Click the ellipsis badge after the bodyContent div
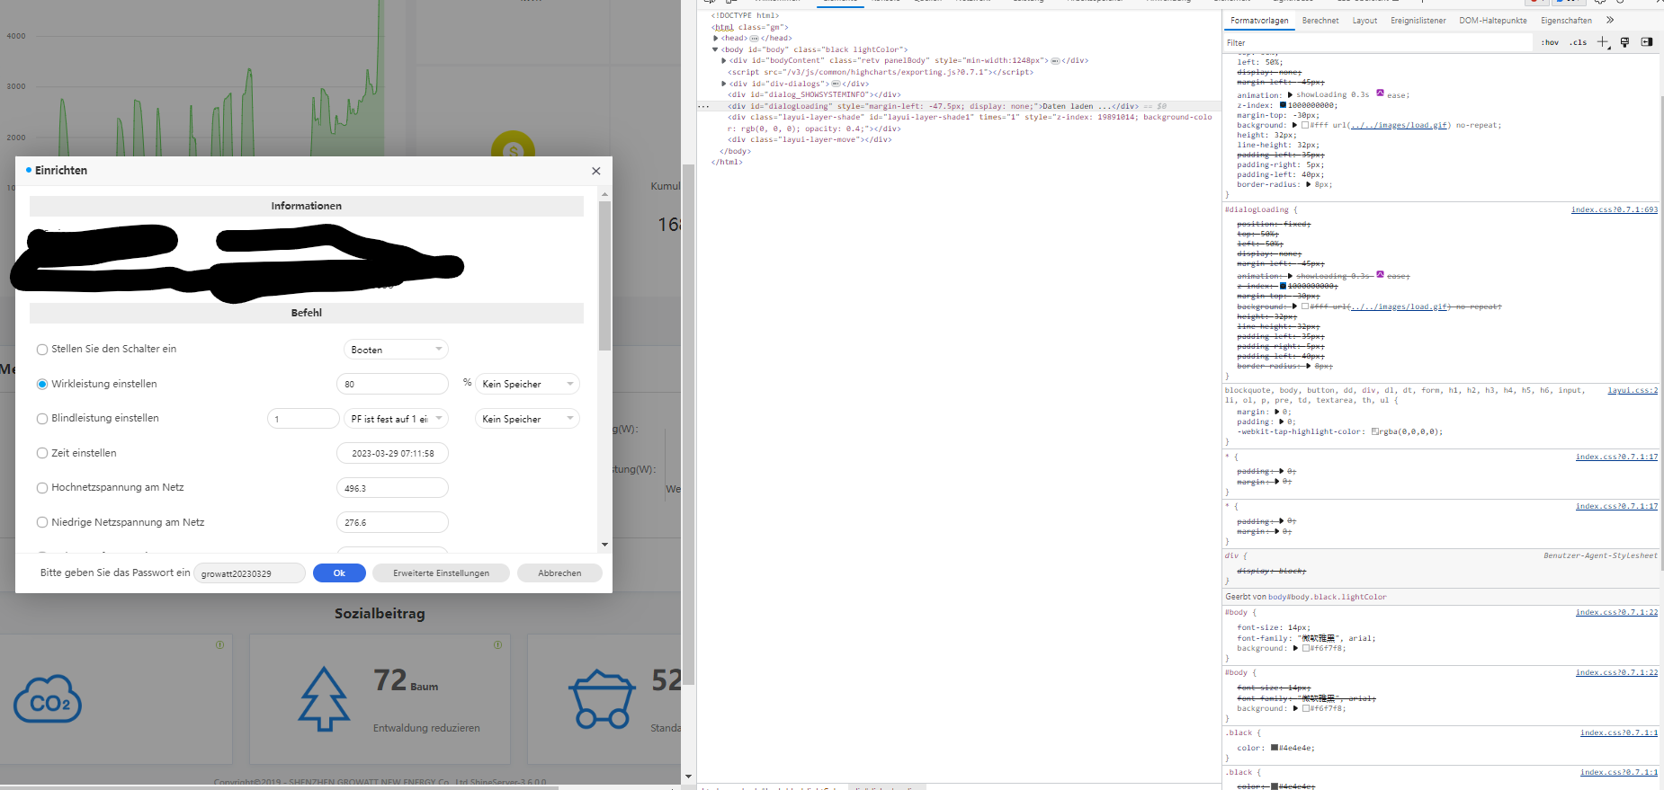This screenshot has height=790, width=1664. (1055, 61)
